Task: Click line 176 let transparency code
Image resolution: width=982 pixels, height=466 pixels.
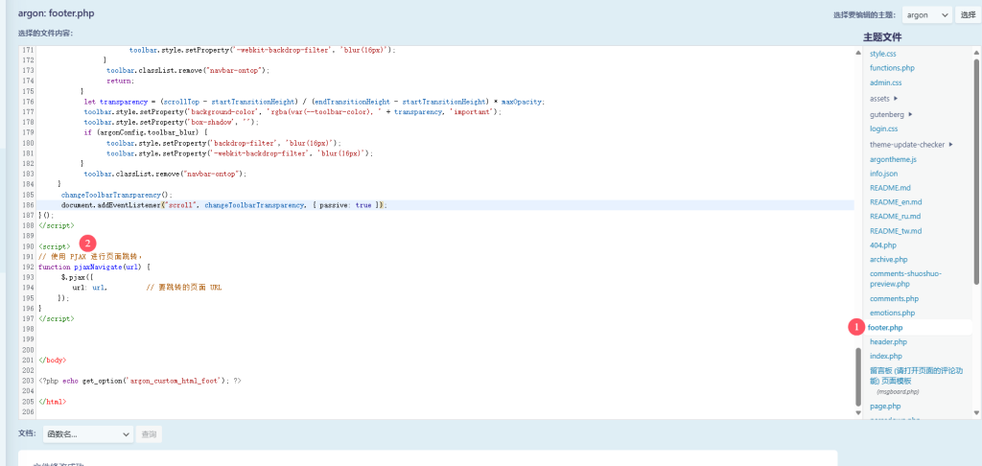Action: pyautogui.click(x=315, y=102)
